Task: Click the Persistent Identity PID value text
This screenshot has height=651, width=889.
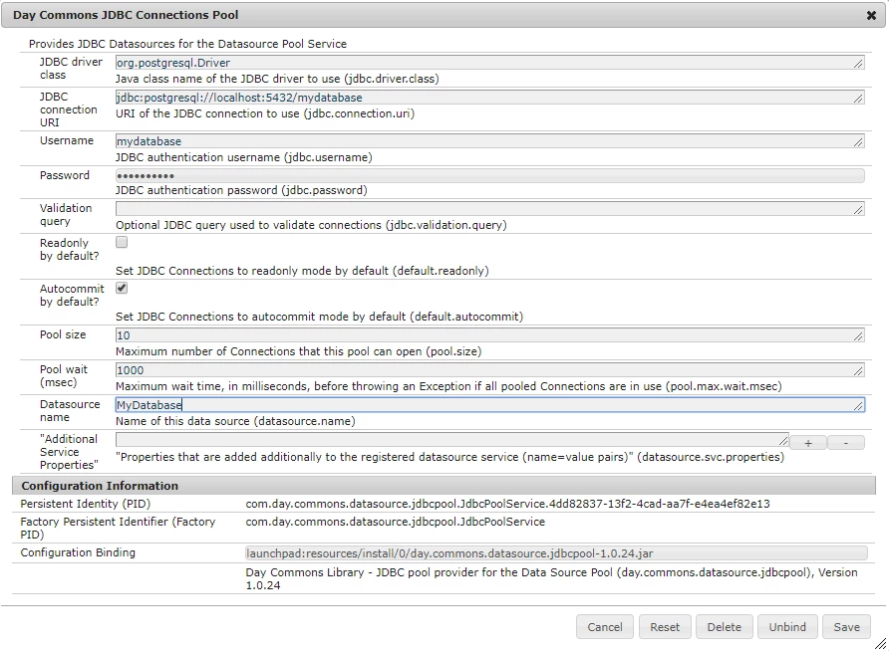Action: coord(507,504)
